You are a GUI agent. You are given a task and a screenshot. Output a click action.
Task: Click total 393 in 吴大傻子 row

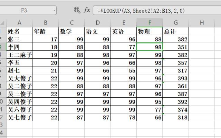pyautogui.click(x=176, y=78)
